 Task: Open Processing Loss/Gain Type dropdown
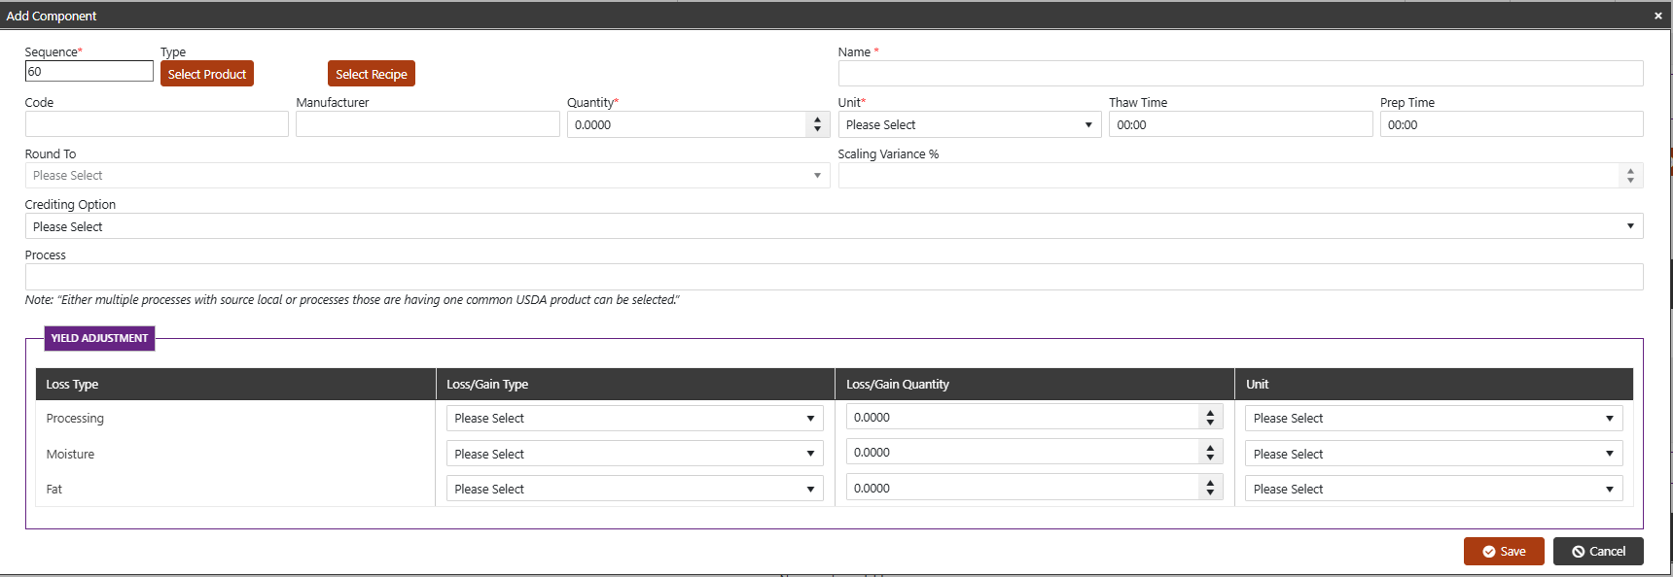tap(634, 418)
